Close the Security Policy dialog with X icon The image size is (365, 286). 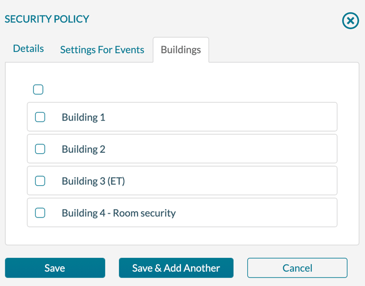(x=350, y=21)
